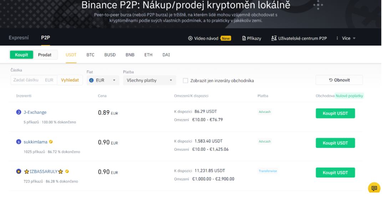Click the 86.29 USDT available amount
382x206 pixels.
(205, 111)
